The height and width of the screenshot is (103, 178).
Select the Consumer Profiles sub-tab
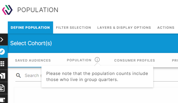(x=134, y=60)
